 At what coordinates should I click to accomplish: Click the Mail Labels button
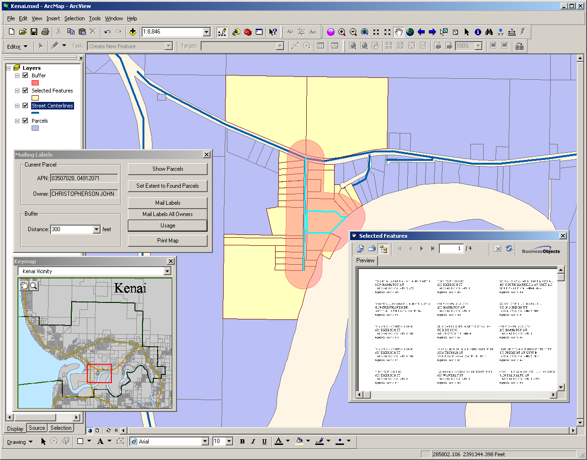[x=168, y=203]
